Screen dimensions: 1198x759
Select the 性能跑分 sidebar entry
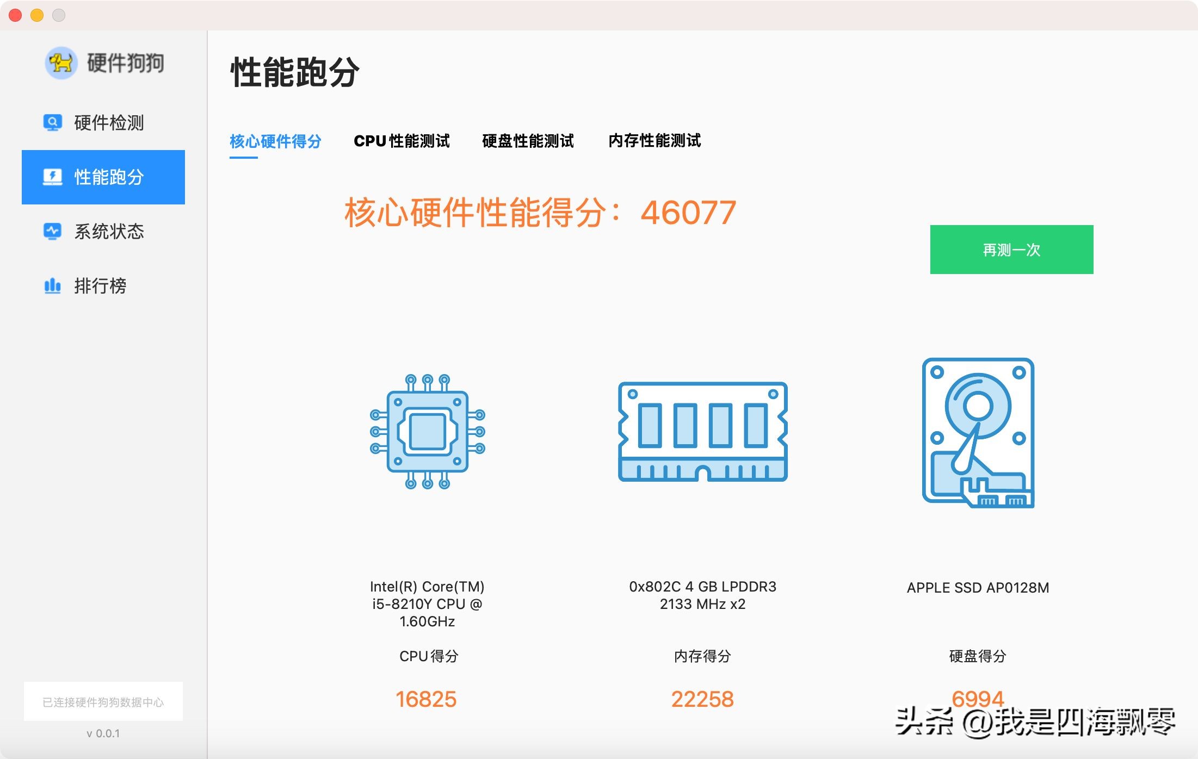pos(103,177)
